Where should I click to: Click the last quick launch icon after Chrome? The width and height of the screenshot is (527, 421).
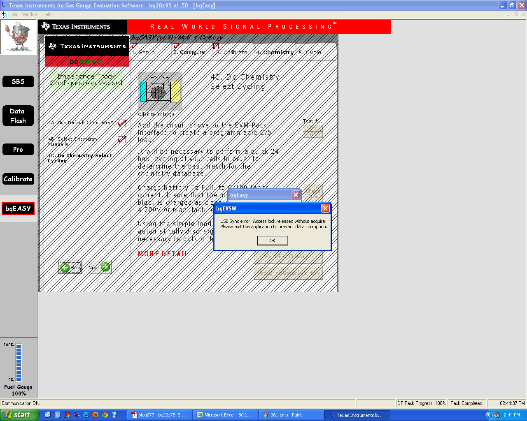point(114,415)
